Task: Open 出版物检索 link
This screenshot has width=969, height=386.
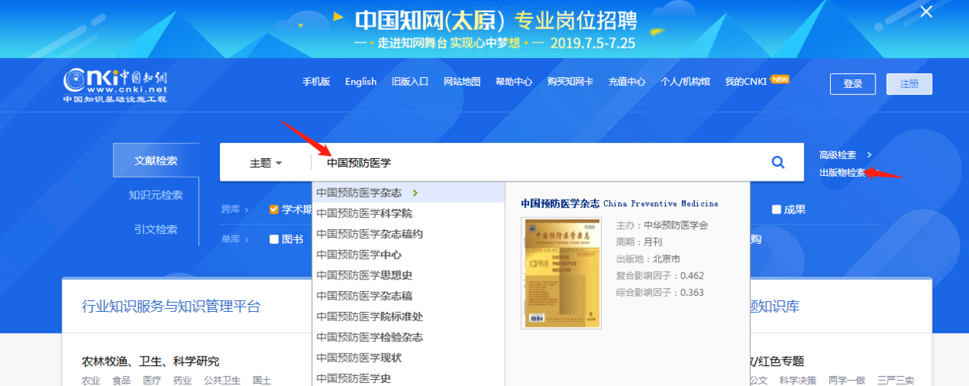Action: point(842,173)
